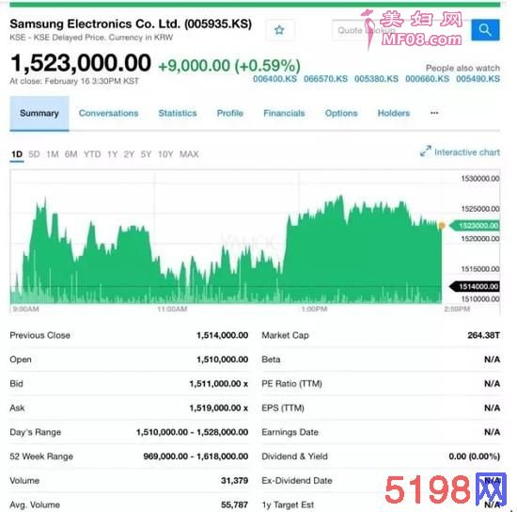Open the 000660.KS related ticker link
517x512 pixels.
pyautogui.click(x=427, y=79)
